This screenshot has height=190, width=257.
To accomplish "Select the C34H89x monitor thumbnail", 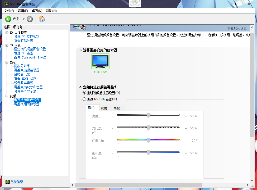I will tap(100, 61).
